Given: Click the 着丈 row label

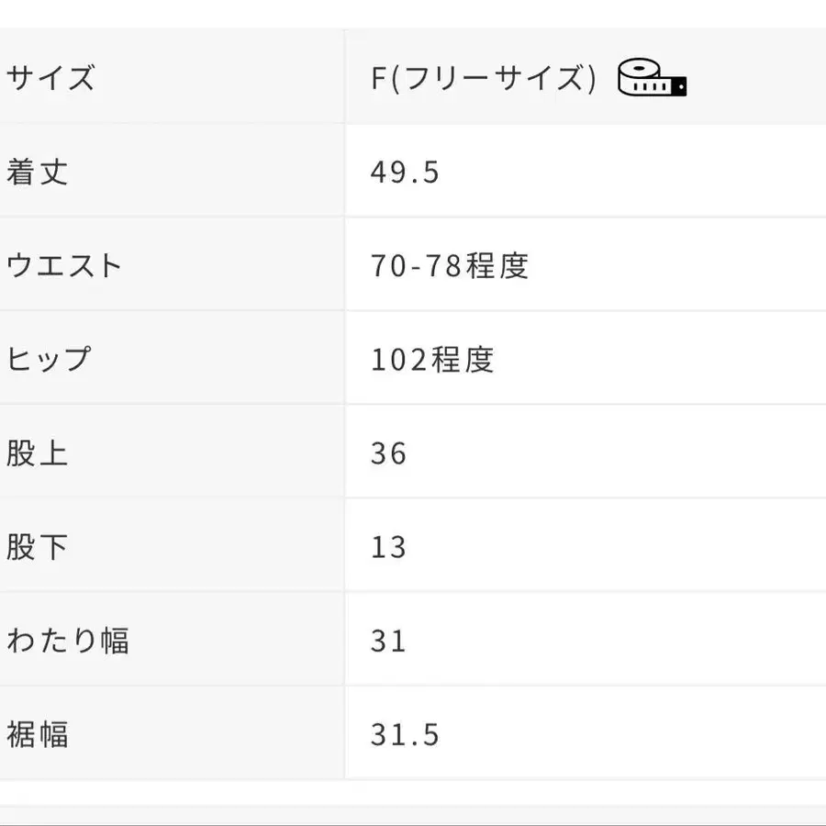Looking at the screenshot, I should pos(38,172).
